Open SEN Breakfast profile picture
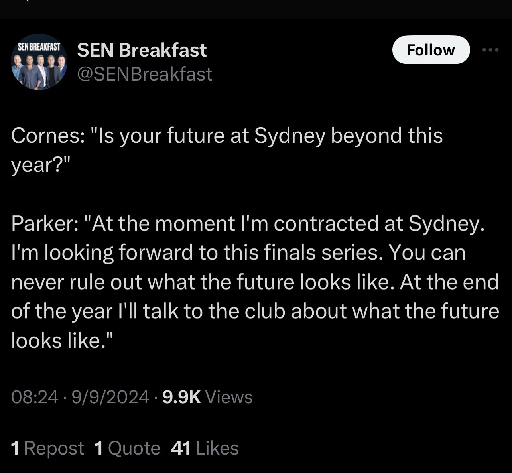The width and height of the screenshot is (512, 473). click(39, 62)
